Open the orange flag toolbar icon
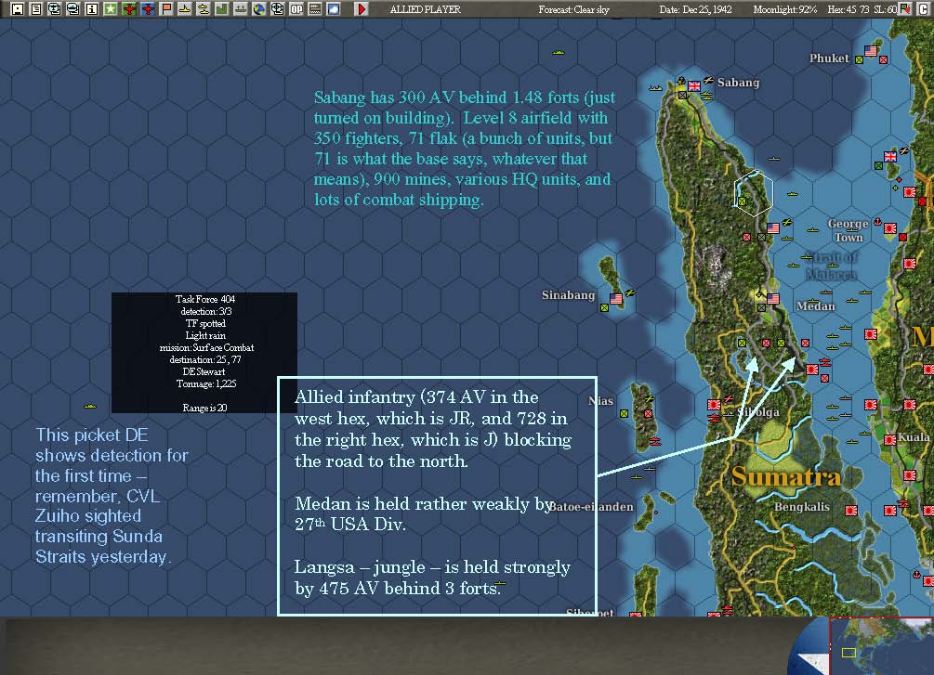Screen dimensions: 934x675 (166, 9)
